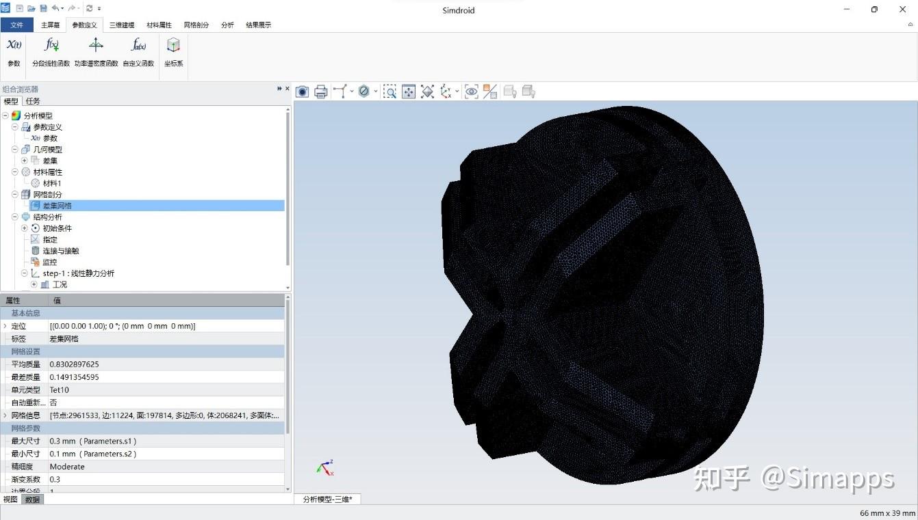Select the 坐标系 coordinate system tool

click(173, 51)
